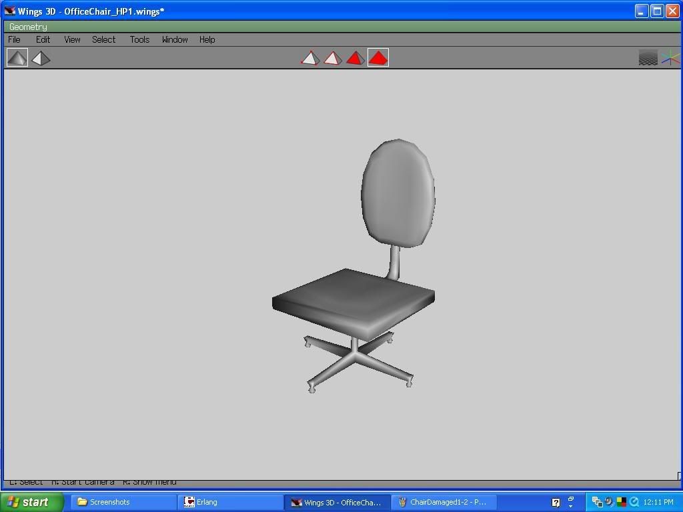Select the Vertex selection mode icon
This screenshot has height=512, width=683.
(x=310, y=58)
